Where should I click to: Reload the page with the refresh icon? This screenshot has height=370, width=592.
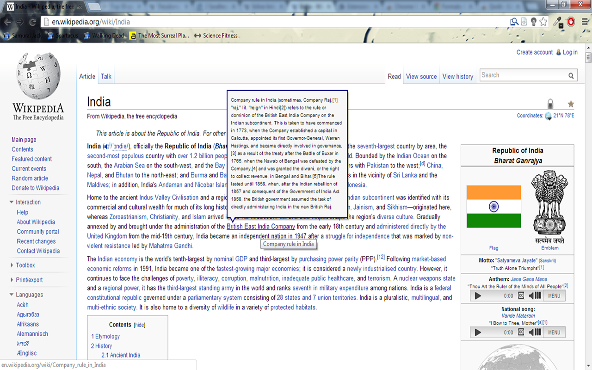pos(32,22)
